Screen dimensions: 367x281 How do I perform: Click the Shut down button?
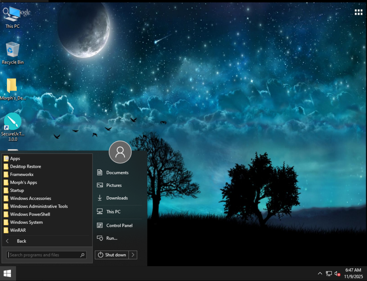click(112, 255)
